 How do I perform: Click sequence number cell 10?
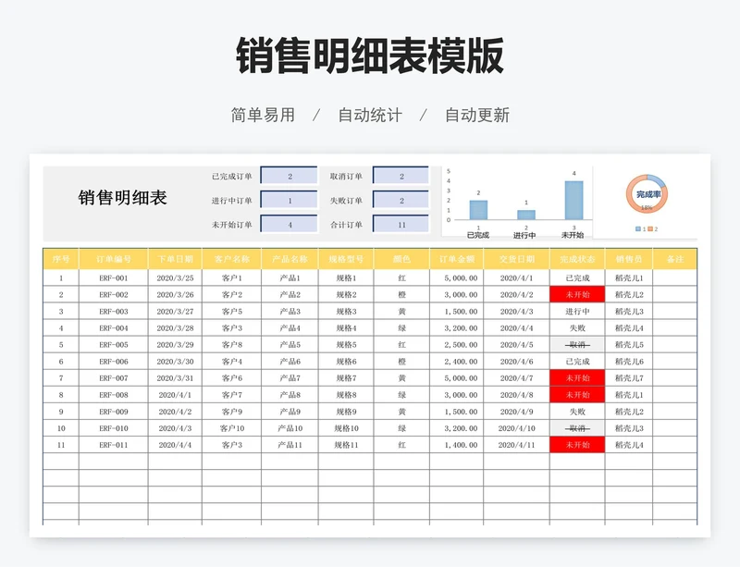[61, 428]
